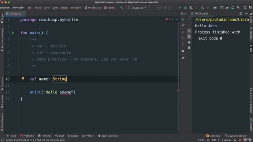Viewport: 253px width, 142px height.
Task: Click the Project Structure folder icon in the toolbar
Action: [215, 8]
